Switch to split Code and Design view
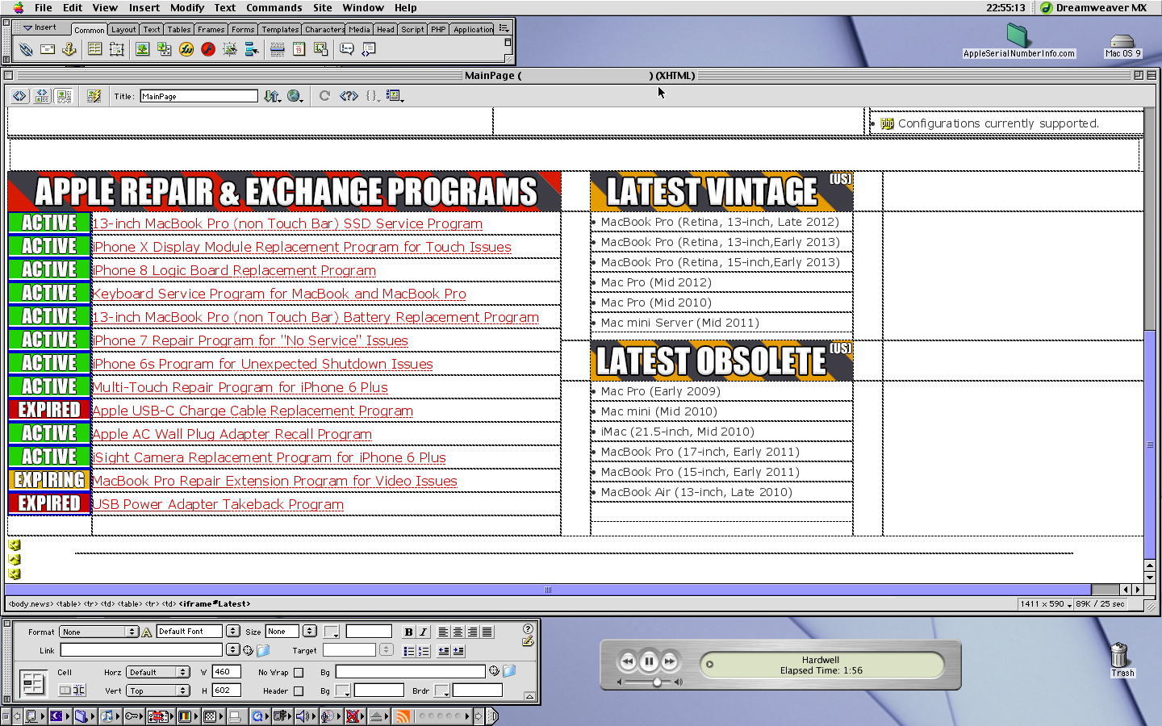This screenshot has width=1162, height=726. click(x=42, y=96)
